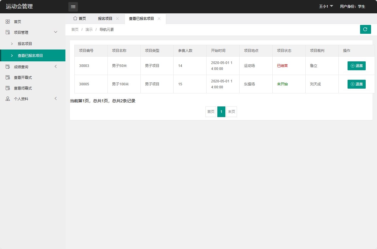The width and height of the screenshot is (377, 249).
Task: Select page 1 in the pagination
Action: click(x=221, y=112)
